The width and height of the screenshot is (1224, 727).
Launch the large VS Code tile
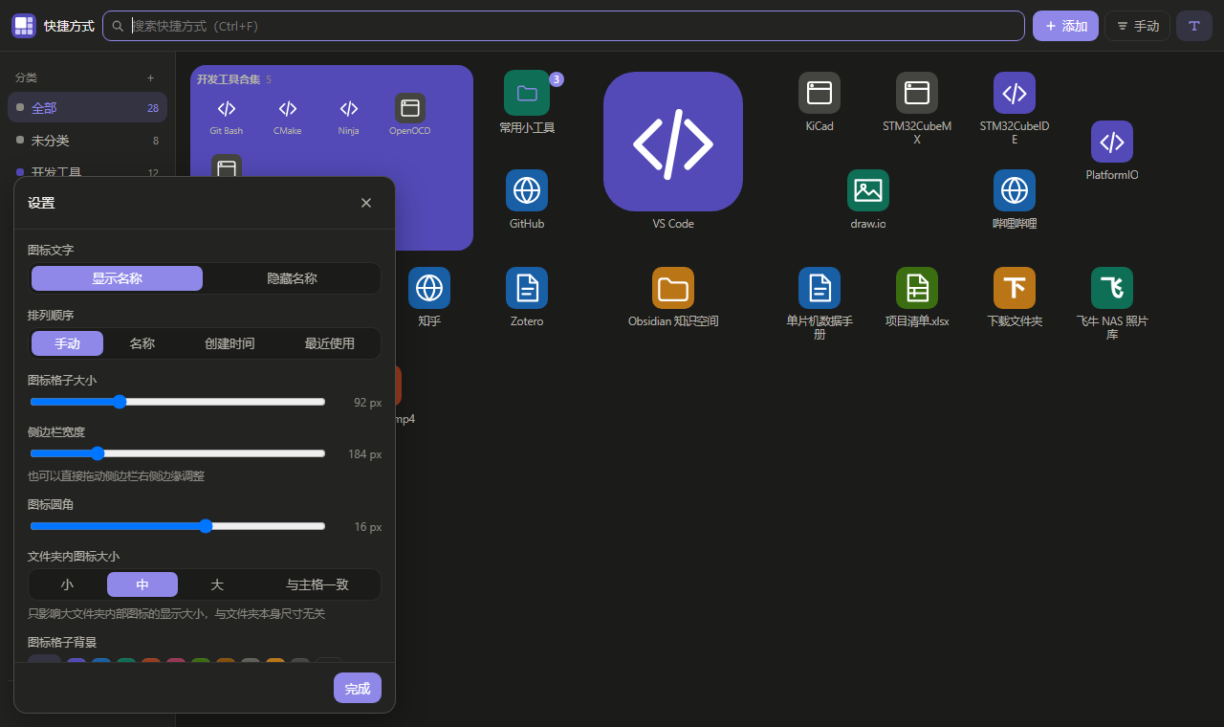[x=673, y=150]
